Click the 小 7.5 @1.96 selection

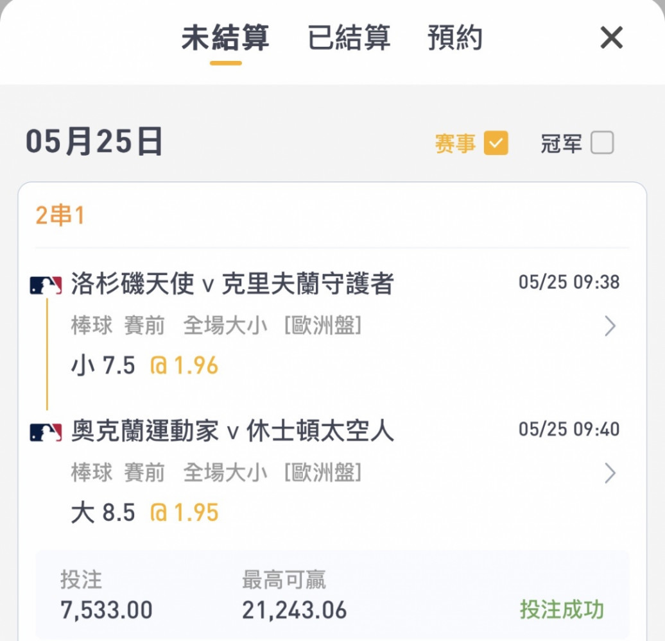click(144, 365)
